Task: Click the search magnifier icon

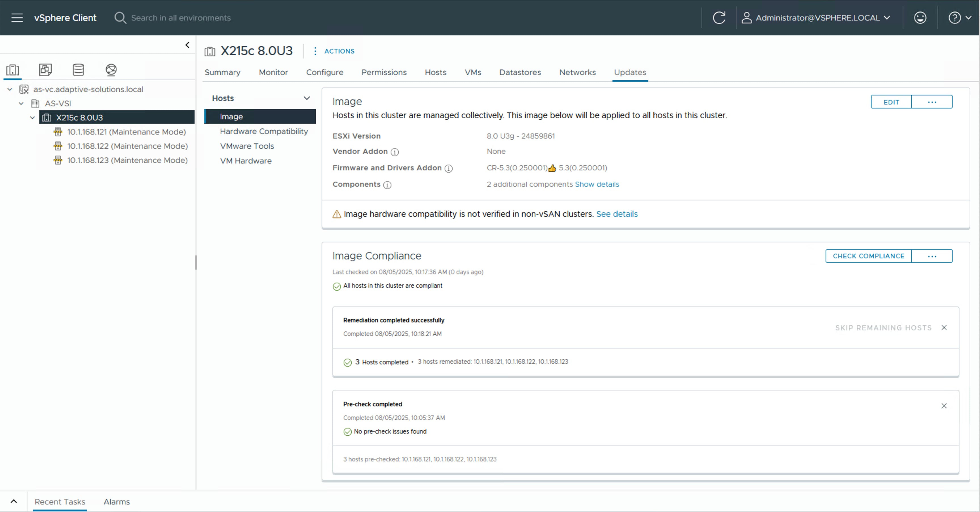Action: point(120,18)
